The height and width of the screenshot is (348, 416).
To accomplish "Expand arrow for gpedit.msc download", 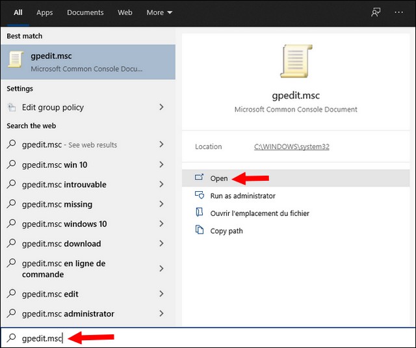I will [x=161, y=243].
